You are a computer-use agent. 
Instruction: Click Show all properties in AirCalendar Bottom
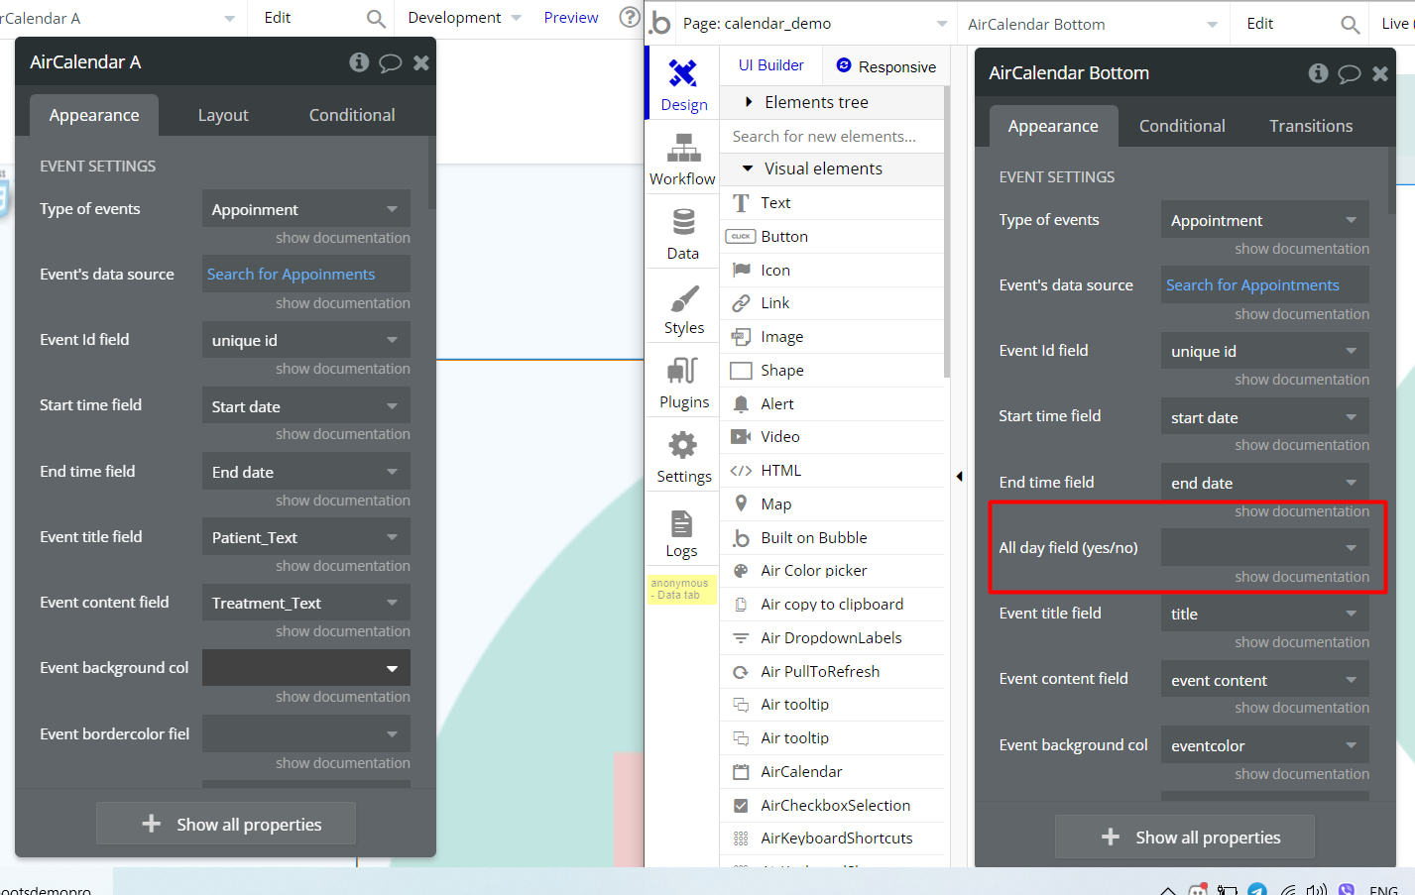pos(1185,838)
